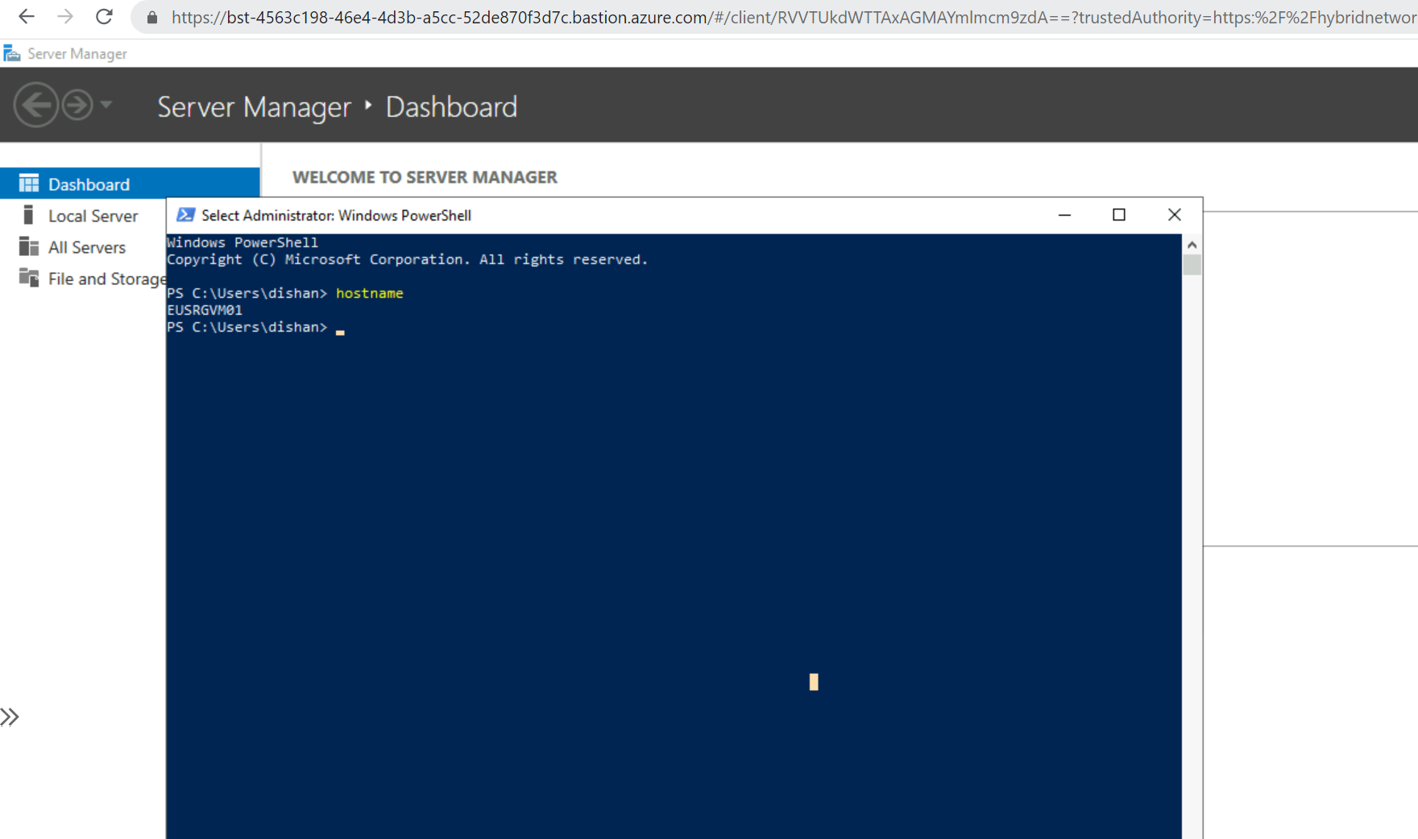This screenshot has height=839, width=1418.
Task: Click the Dashboard grid icon
Action: [29, 184]
